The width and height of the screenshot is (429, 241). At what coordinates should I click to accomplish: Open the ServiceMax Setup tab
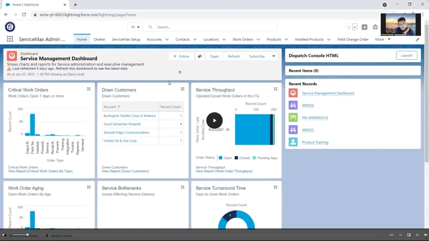point(126,39)
